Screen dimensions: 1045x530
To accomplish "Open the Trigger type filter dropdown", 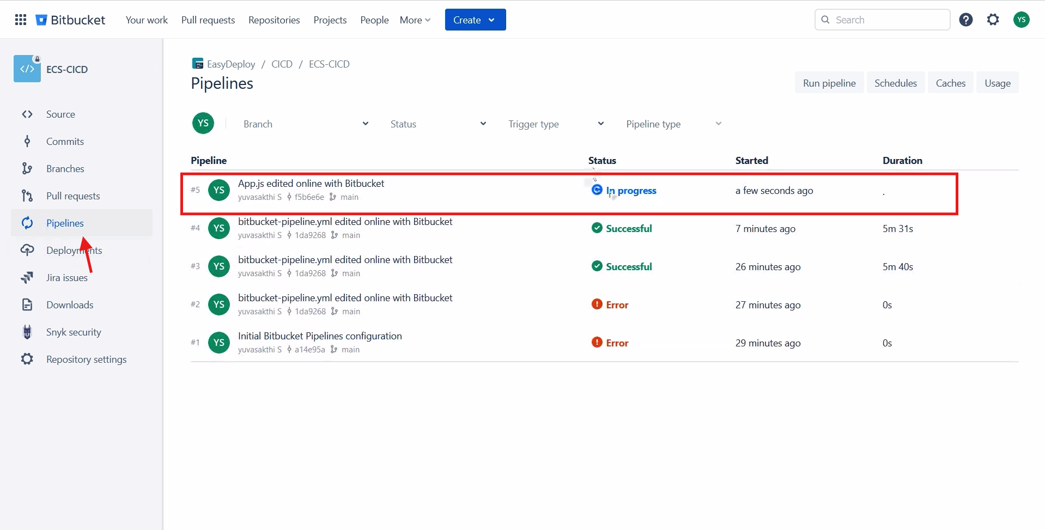I will [x=556, y=124].
